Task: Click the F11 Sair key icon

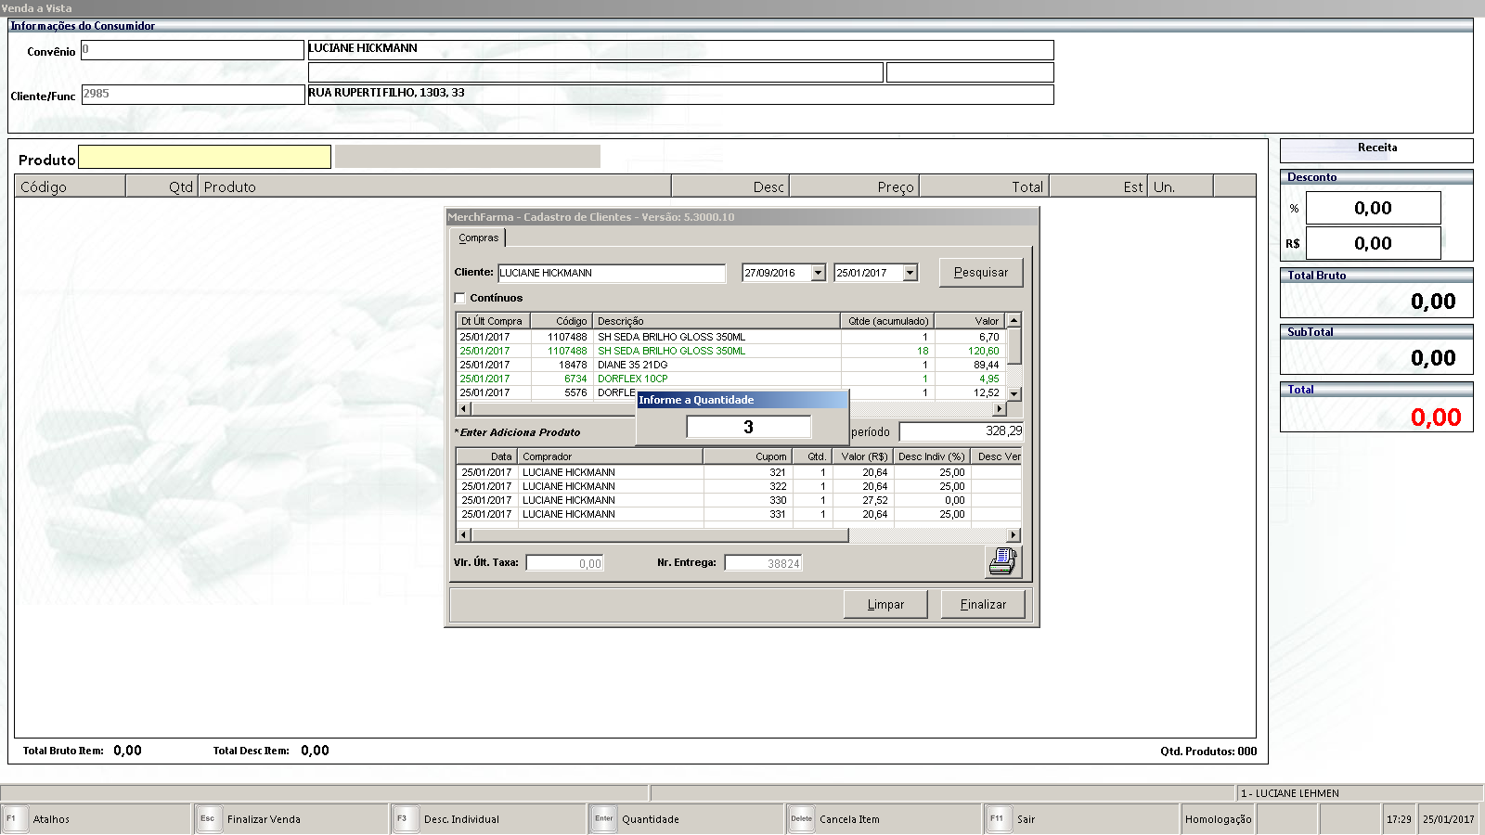Action: pyautogui.click(x=997, y=819)
